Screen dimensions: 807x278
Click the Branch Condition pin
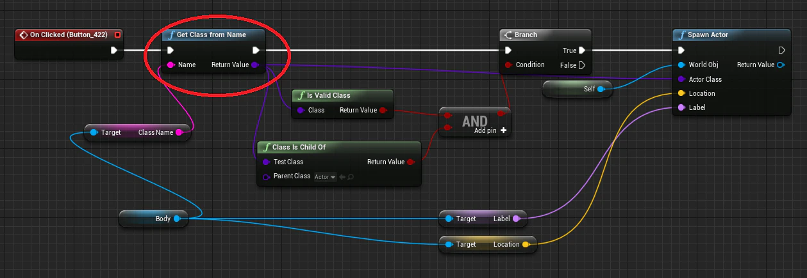pos(508,65)
